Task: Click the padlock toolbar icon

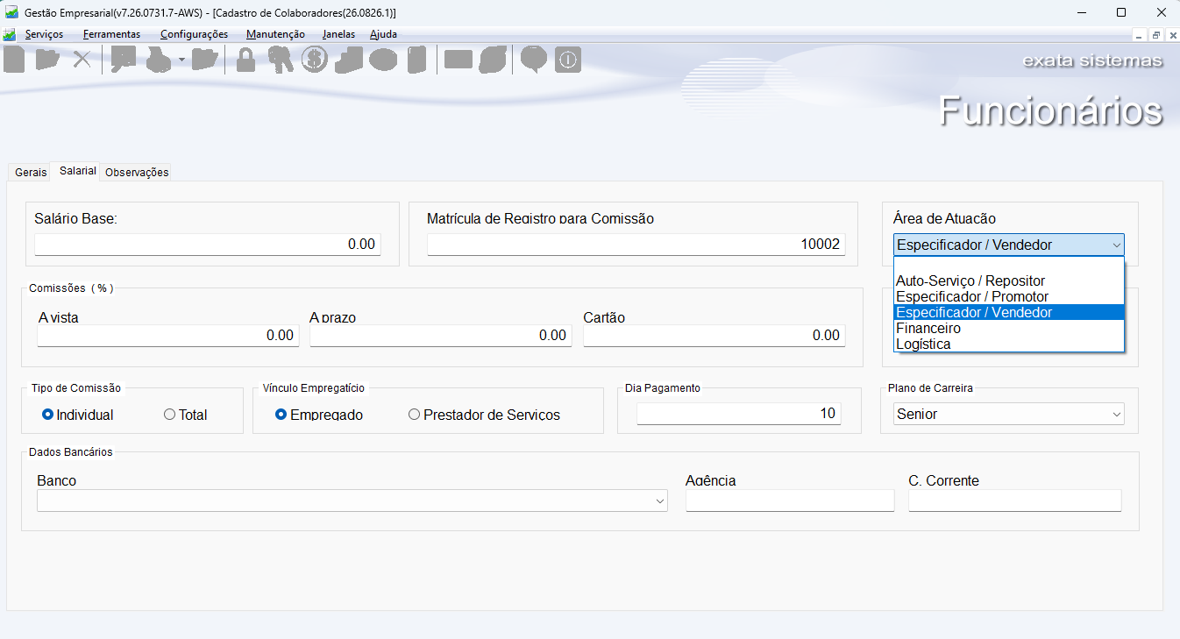Action: coord(246,60)
